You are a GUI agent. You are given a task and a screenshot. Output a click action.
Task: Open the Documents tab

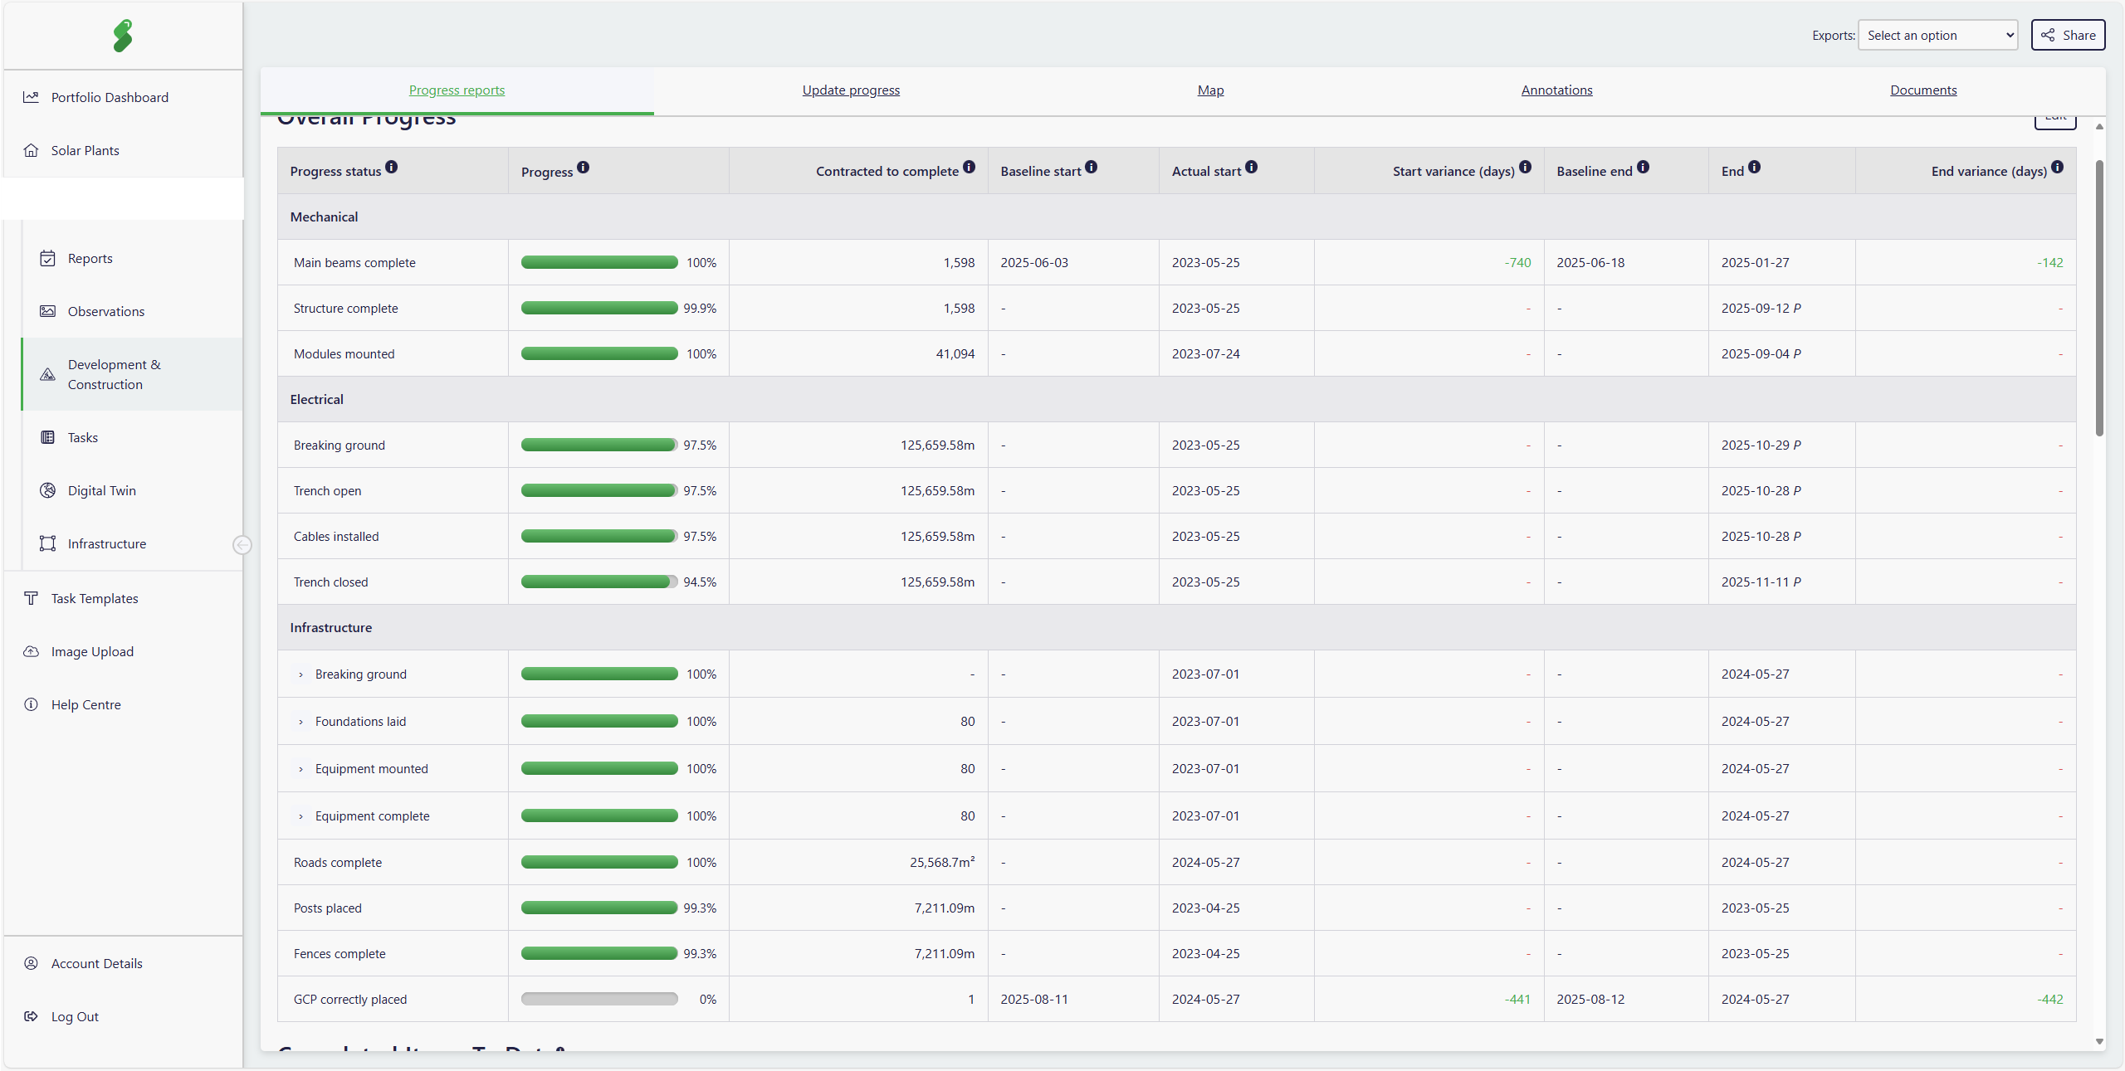coord(1923,90)
